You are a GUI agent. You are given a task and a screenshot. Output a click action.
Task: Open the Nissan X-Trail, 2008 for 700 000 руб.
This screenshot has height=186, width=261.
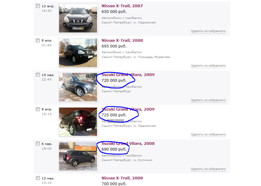122,178
